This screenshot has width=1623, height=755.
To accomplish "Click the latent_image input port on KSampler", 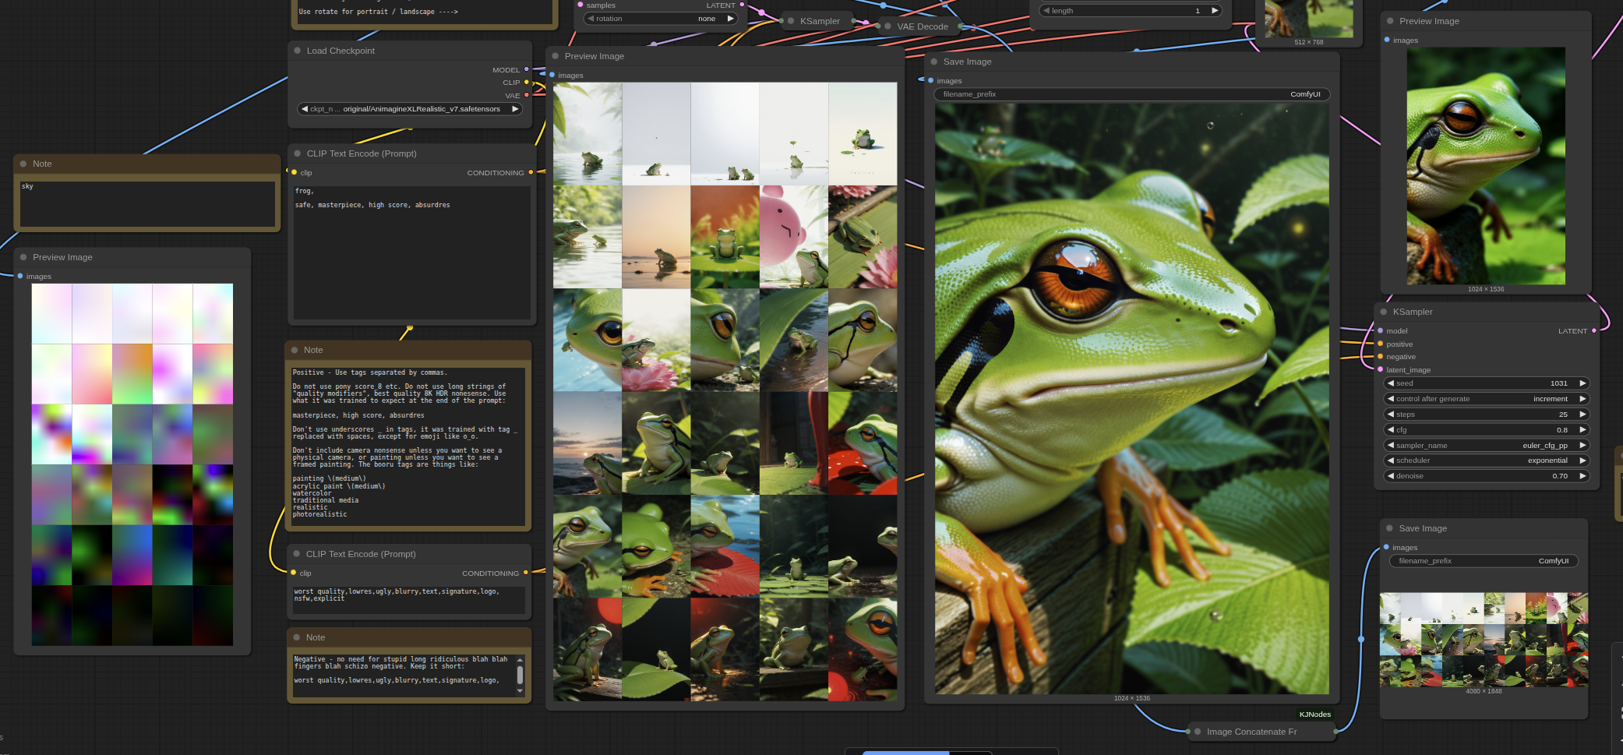I will pyautogui.click(x=1380, y=369).
